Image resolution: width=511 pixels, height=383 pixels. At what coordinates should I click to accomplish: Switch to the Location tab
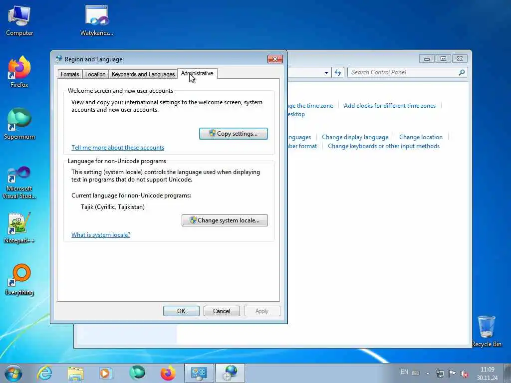click(95, 74)
